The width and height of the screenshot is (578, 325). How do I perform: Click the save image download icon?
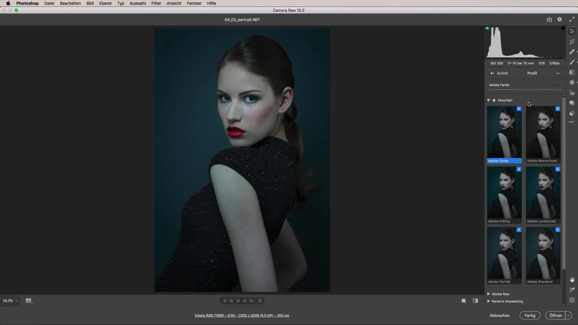tap(549, 19)
